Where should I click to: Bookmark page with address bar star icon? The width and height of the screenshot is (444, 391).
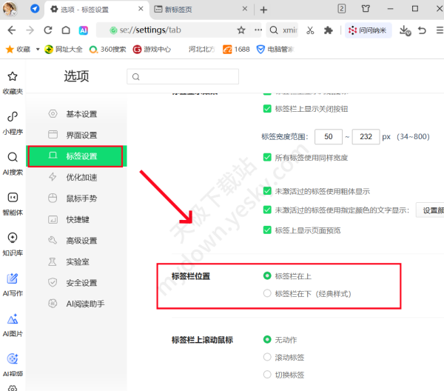coord(241,30)
